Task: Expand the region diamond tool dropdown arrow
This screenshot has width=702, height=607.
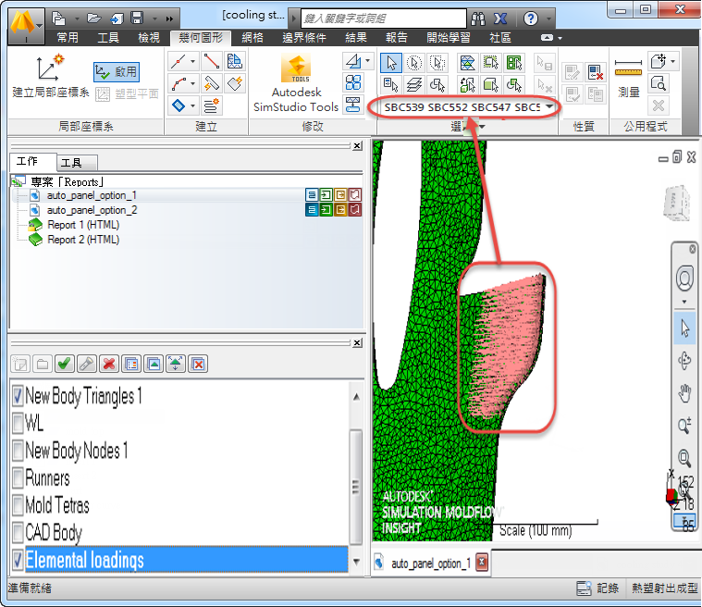Action: coord(193,106)
